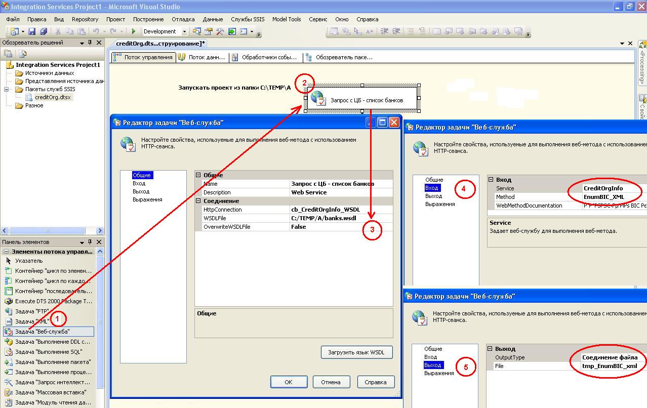This screenshot has width=647, height=408.
Task: Select the Задача "Выполнение DDL с..." toolbox item
Action: pyautogui.click(x=48, y=342)
